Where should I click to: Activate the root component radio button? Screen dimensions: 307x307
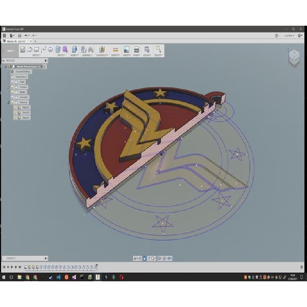pyautogui.click(x=45, y=66)
